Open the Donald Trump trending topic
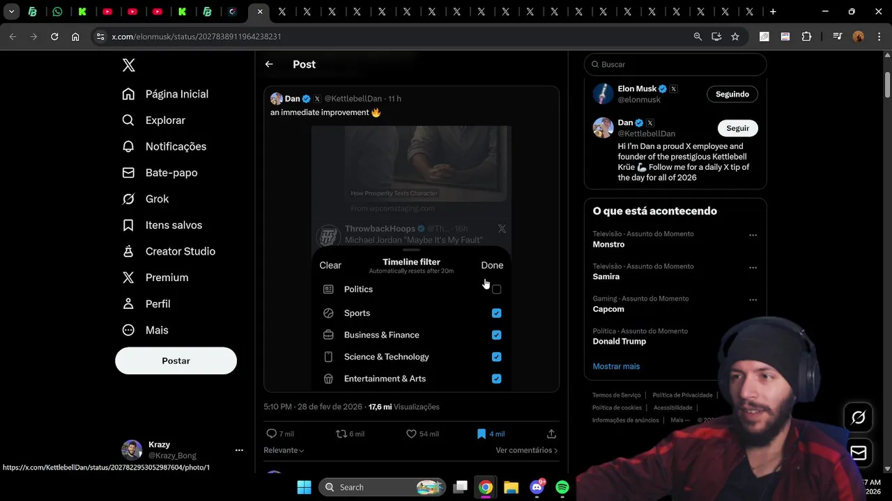The image size is (892, 501). pyautogui.click(x=620, y=341)
